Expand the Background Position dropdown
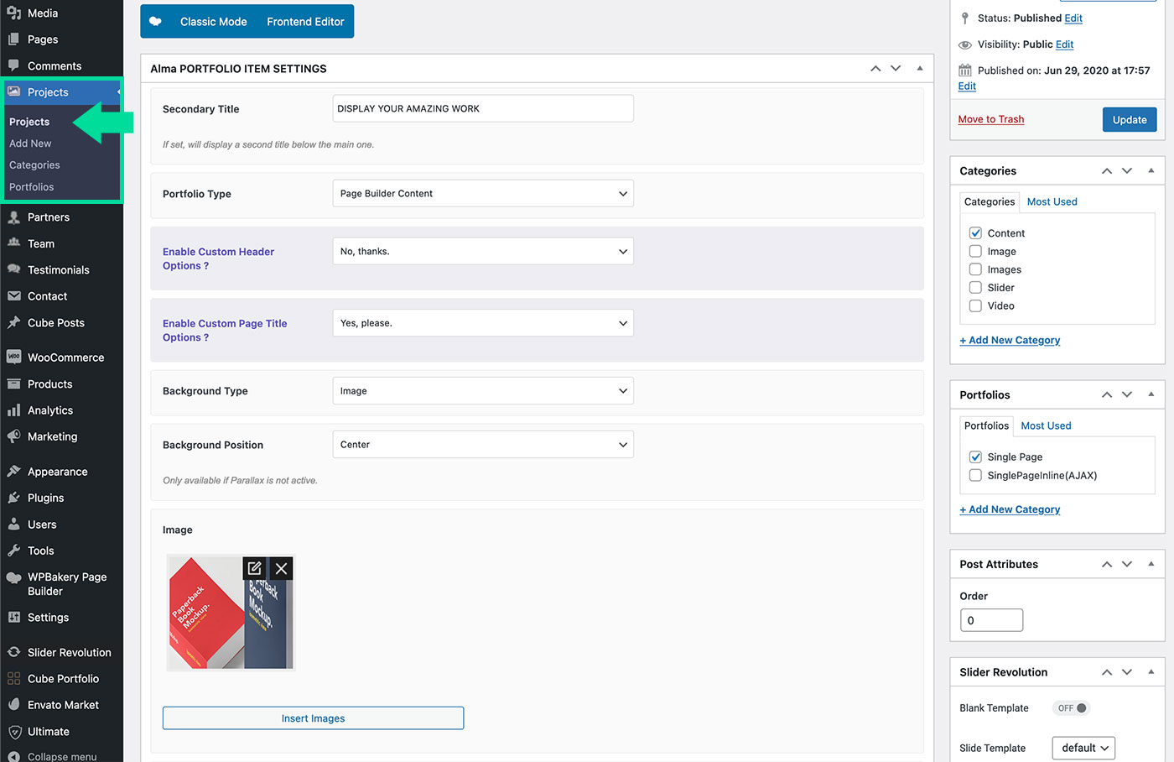 coord(483,445)
